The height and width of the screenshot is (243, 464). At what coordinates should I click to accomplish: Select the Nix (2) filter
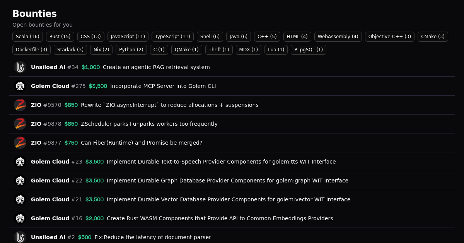[101, 50]
